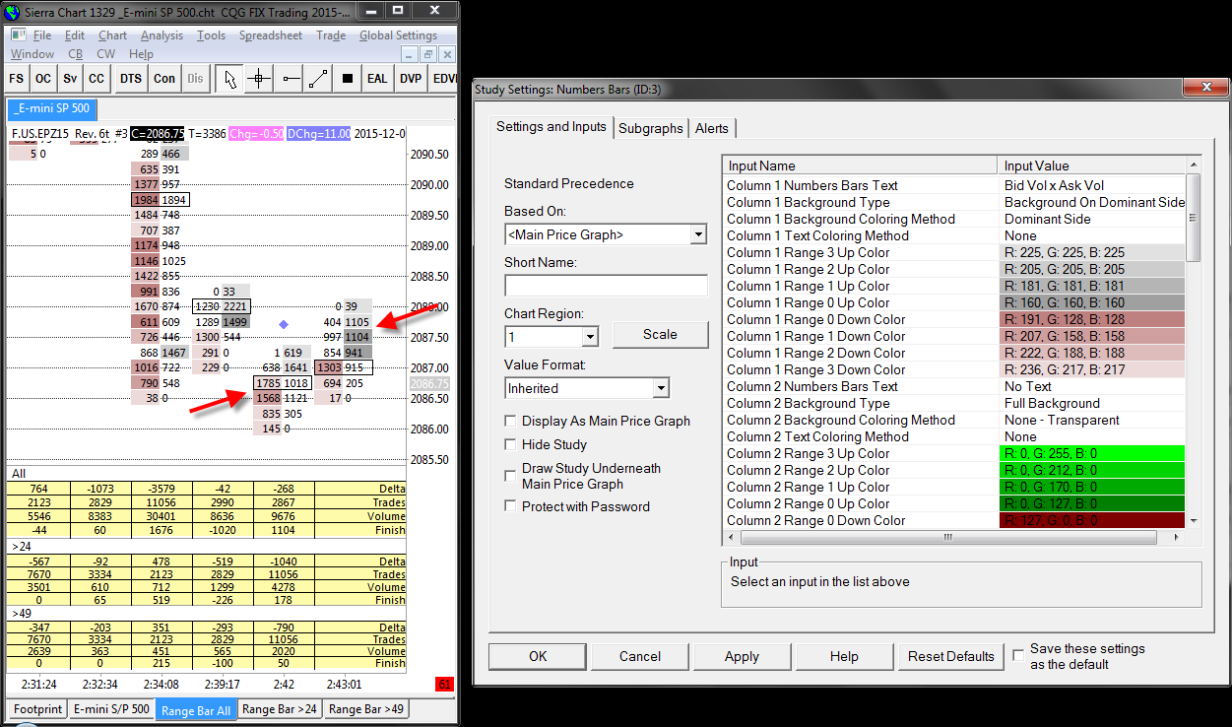Viewport: 1232px width, 727px height.
Task: Choose the diagonal line drawing tool
Action: 318,79
